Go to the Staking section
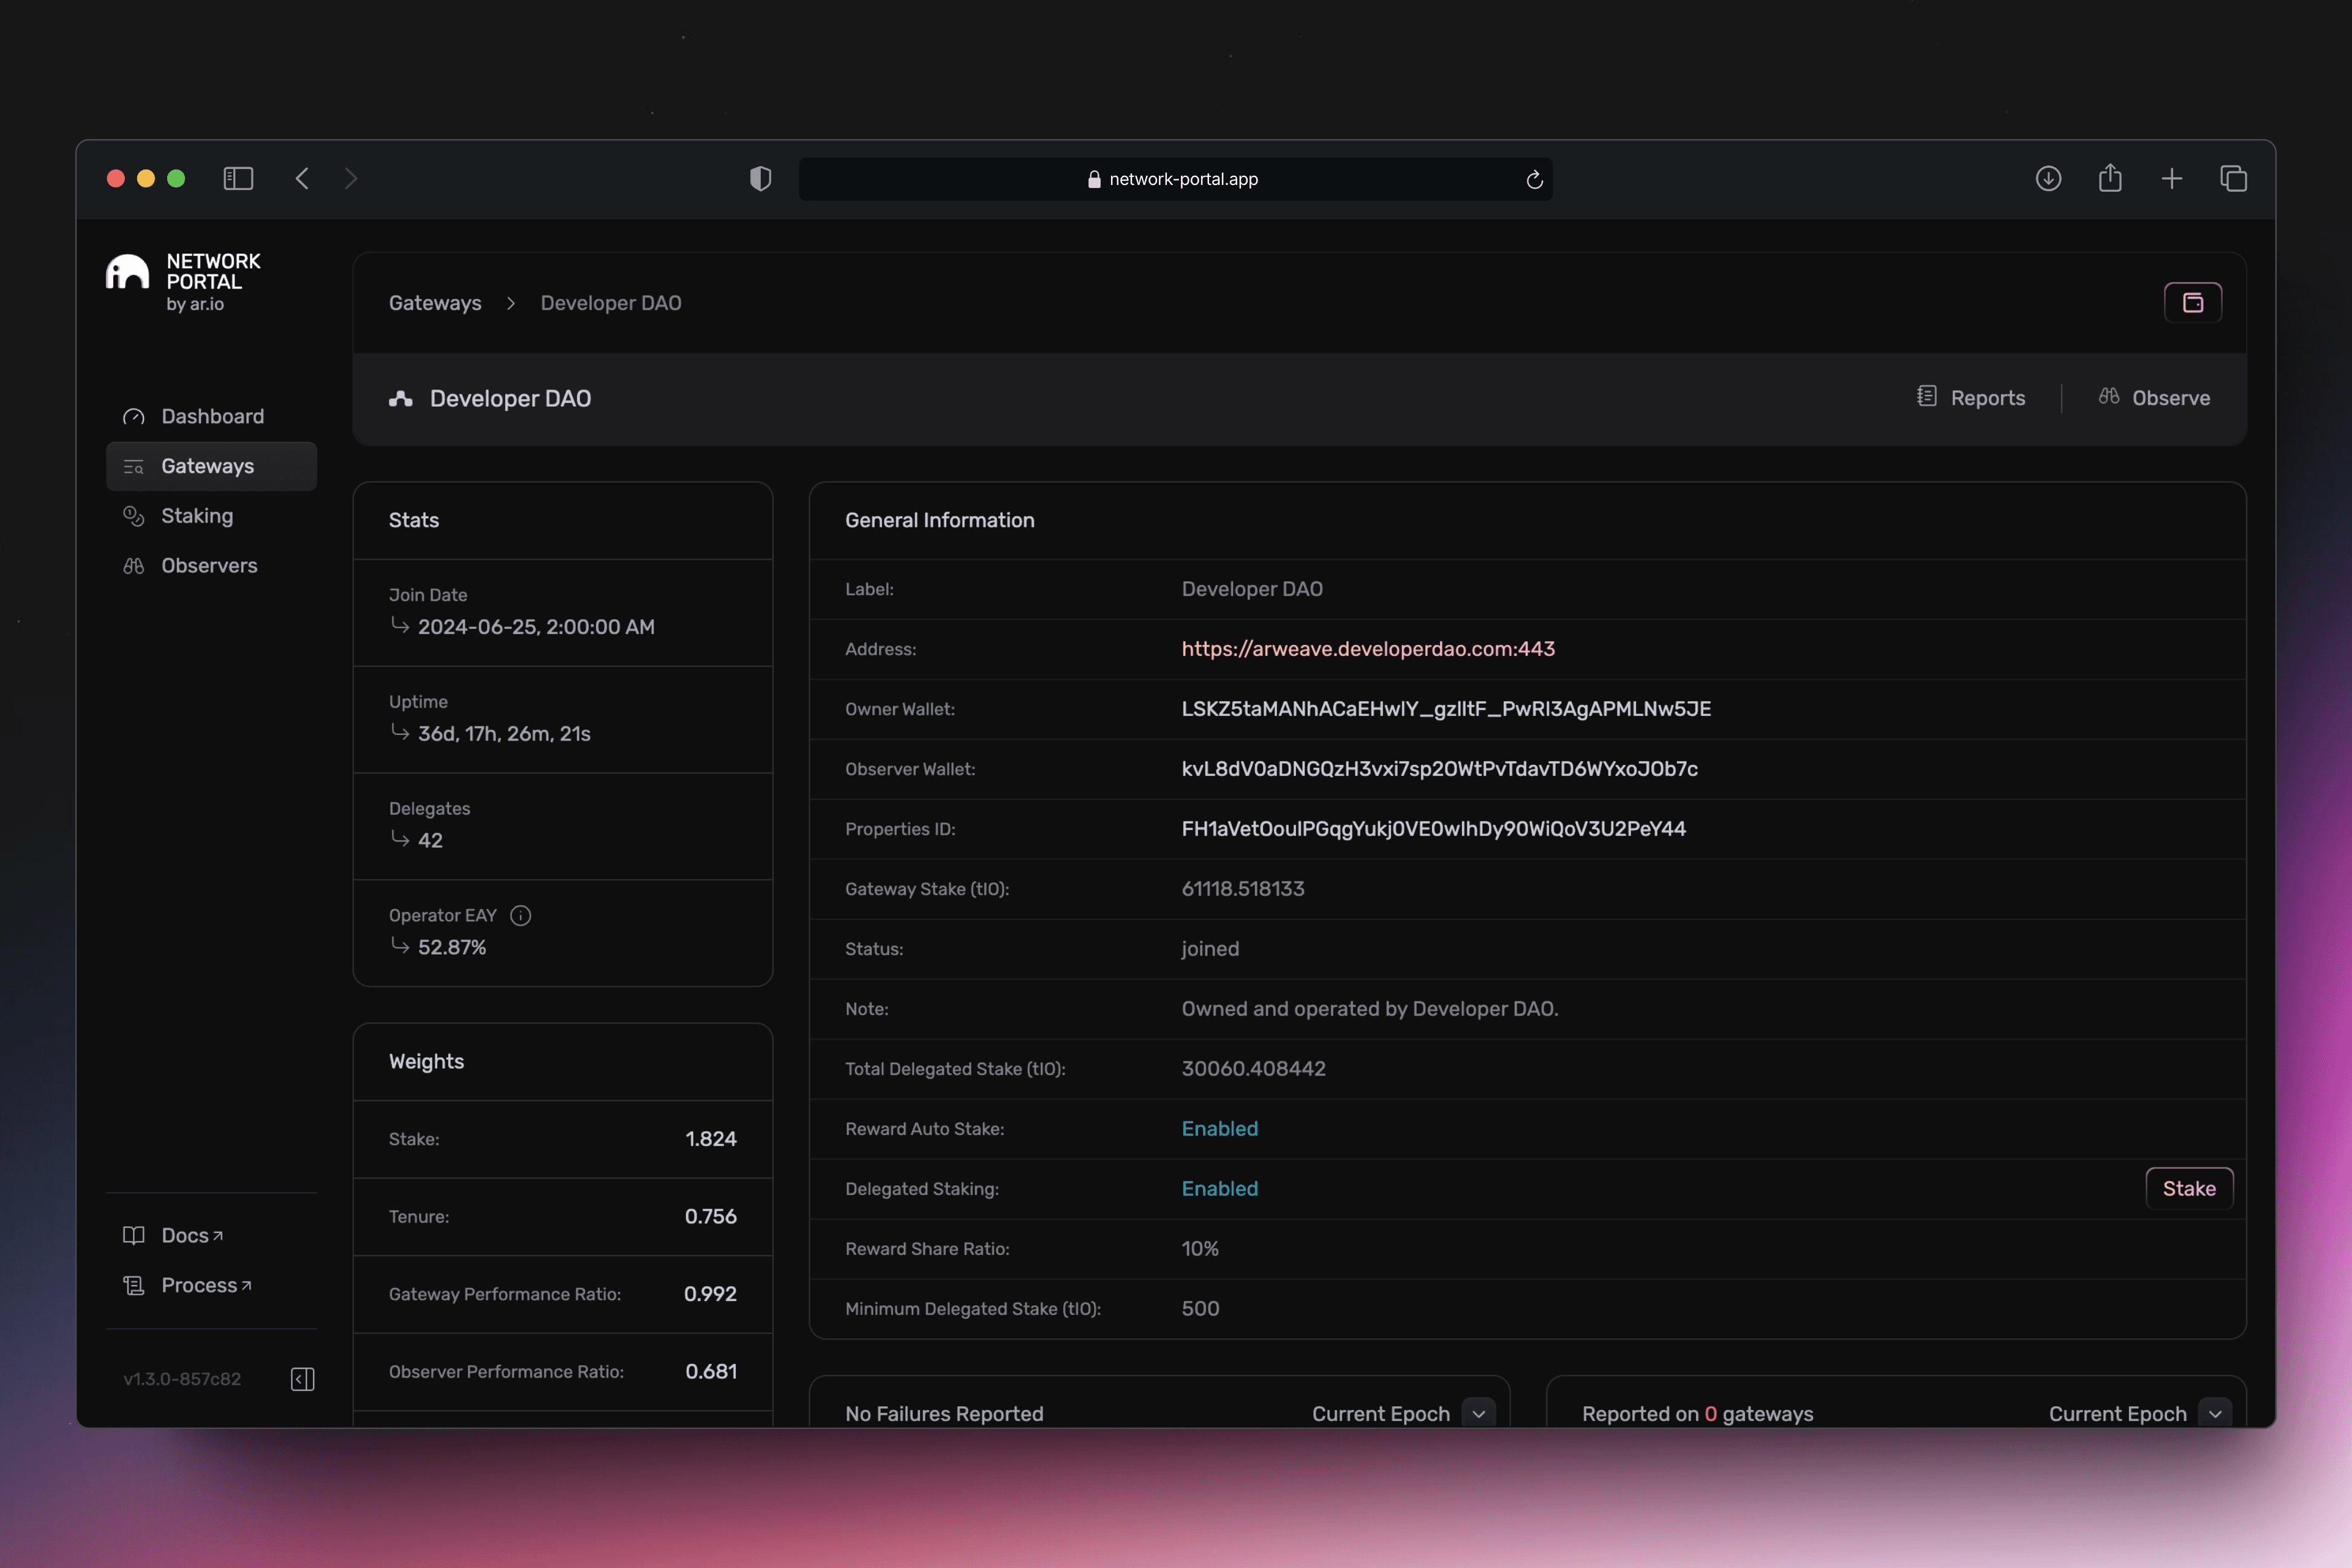The height and width of the screenshot is (1568, 2352). click(x=197, y=516)
